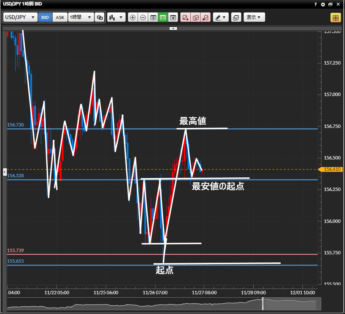Open the drawing pen tool dropdown

[x=221, y=17]
